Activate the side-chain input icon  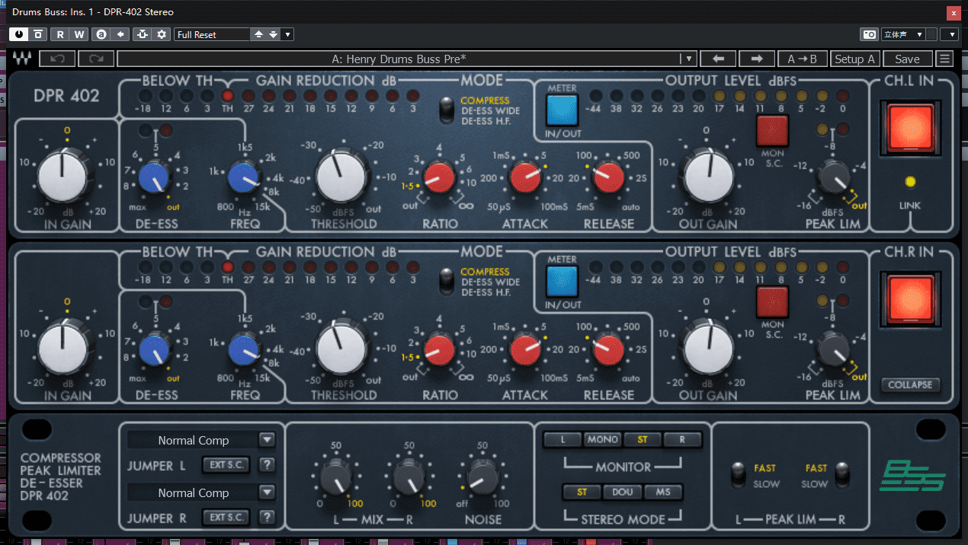(x=142, y=34)
